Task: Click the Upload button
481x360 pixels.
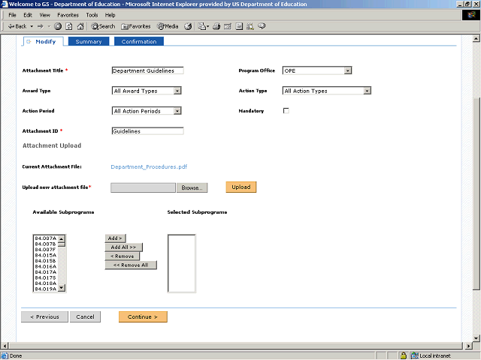Action: point(241,187)
